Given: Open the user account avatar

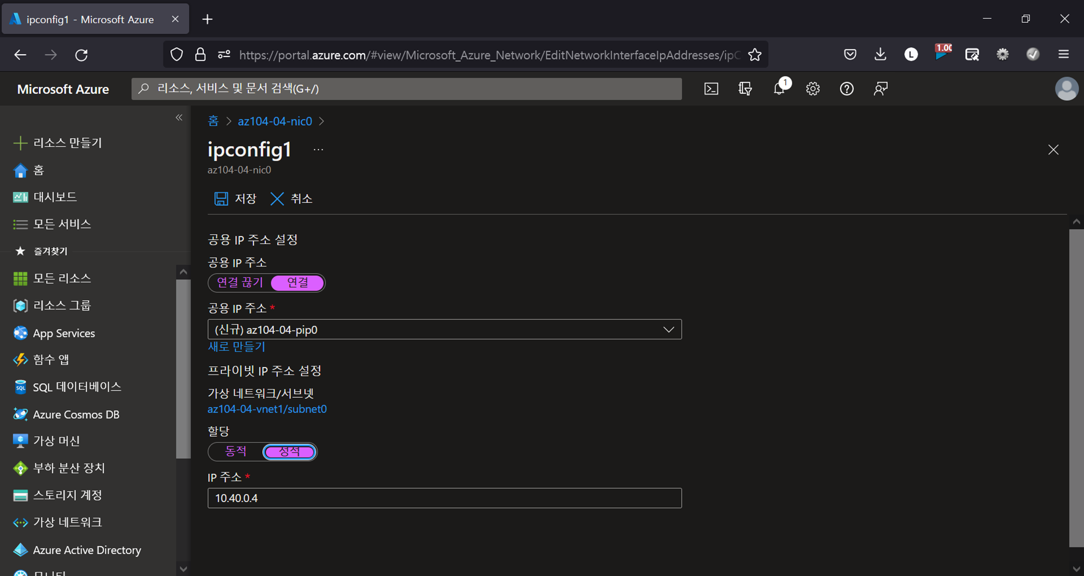Looking at the screenshot, I should [x=1067, y=89].
